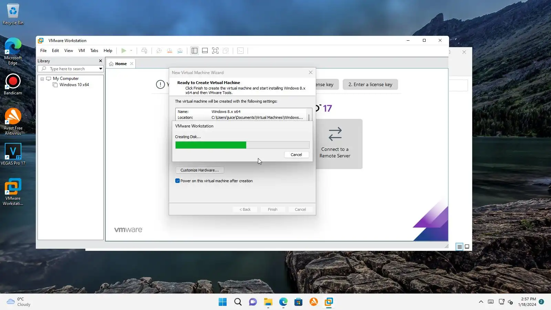
Task: Open the Chat taskbar icon
Action: [x=253, y=302]
